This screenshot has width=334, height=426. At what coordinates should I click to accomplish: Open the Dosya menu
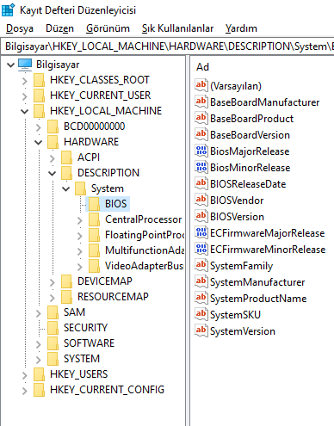pos(20,28)
